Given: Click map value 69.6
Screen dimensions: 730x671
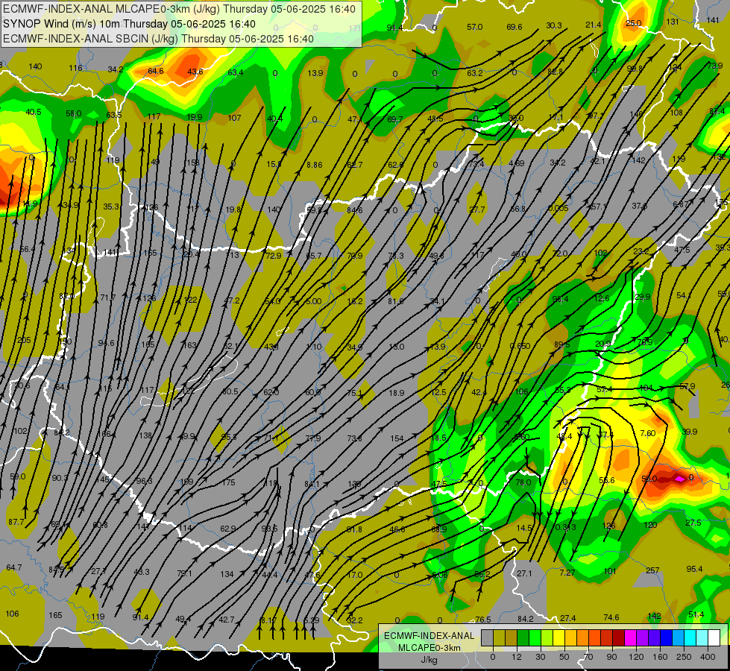Looking at the screenshot, I should pos(515,27).
